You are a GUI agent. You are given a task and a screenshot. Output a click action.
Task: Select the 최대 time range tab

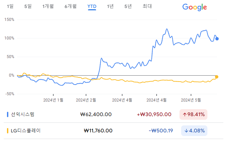point(147,6)
